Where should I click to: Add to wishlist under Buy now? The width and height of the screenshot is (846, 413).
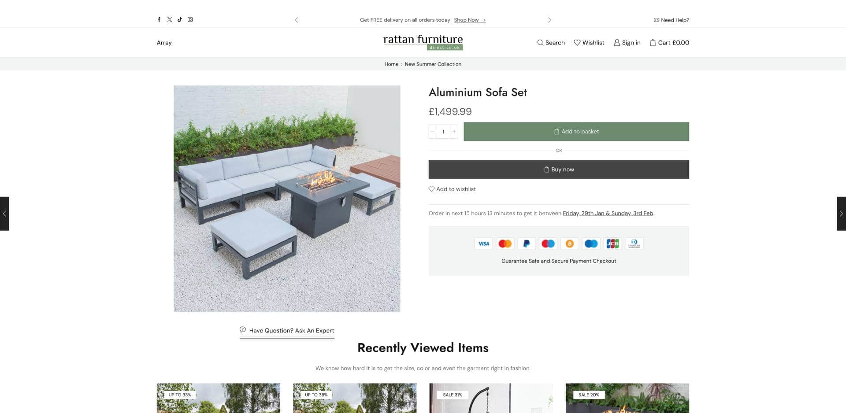[x=452, y=189]
